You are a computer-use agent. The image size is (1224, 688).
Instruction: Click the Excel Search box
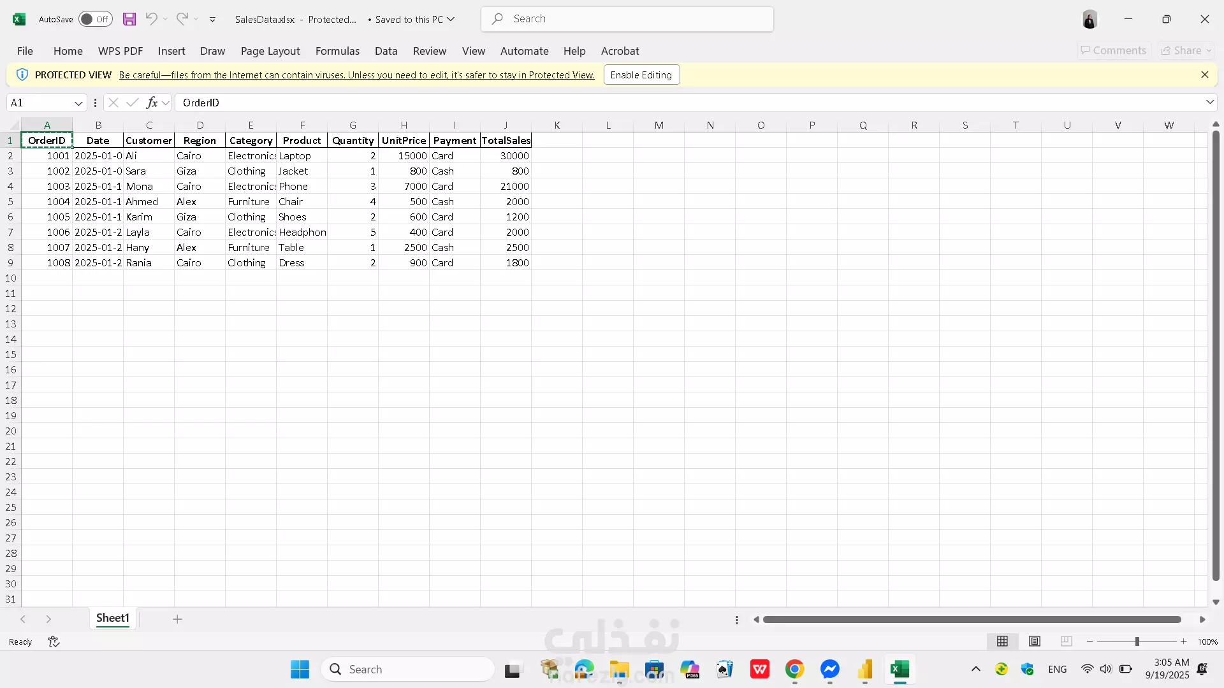coord(627,19)
